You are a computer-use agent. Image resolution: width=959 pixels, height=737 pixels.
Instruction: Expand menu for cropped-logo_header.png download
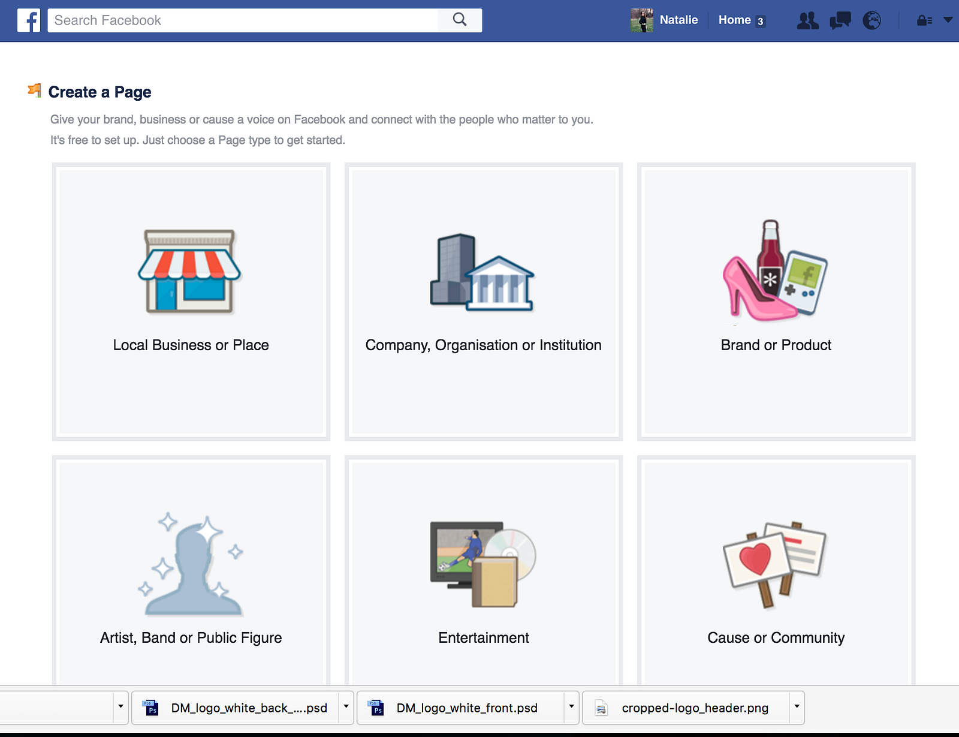[x=797, y=708]
